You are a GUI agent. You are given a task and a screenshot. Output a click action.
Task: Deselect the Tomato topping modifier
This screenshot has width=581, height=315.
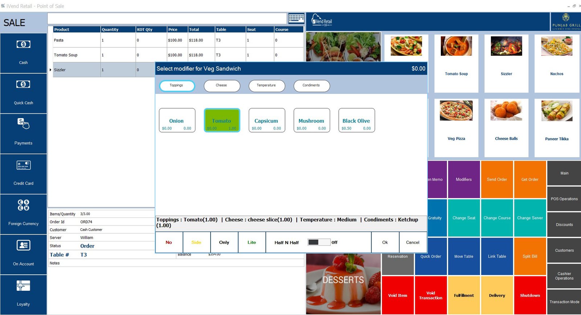pos(222,120)
